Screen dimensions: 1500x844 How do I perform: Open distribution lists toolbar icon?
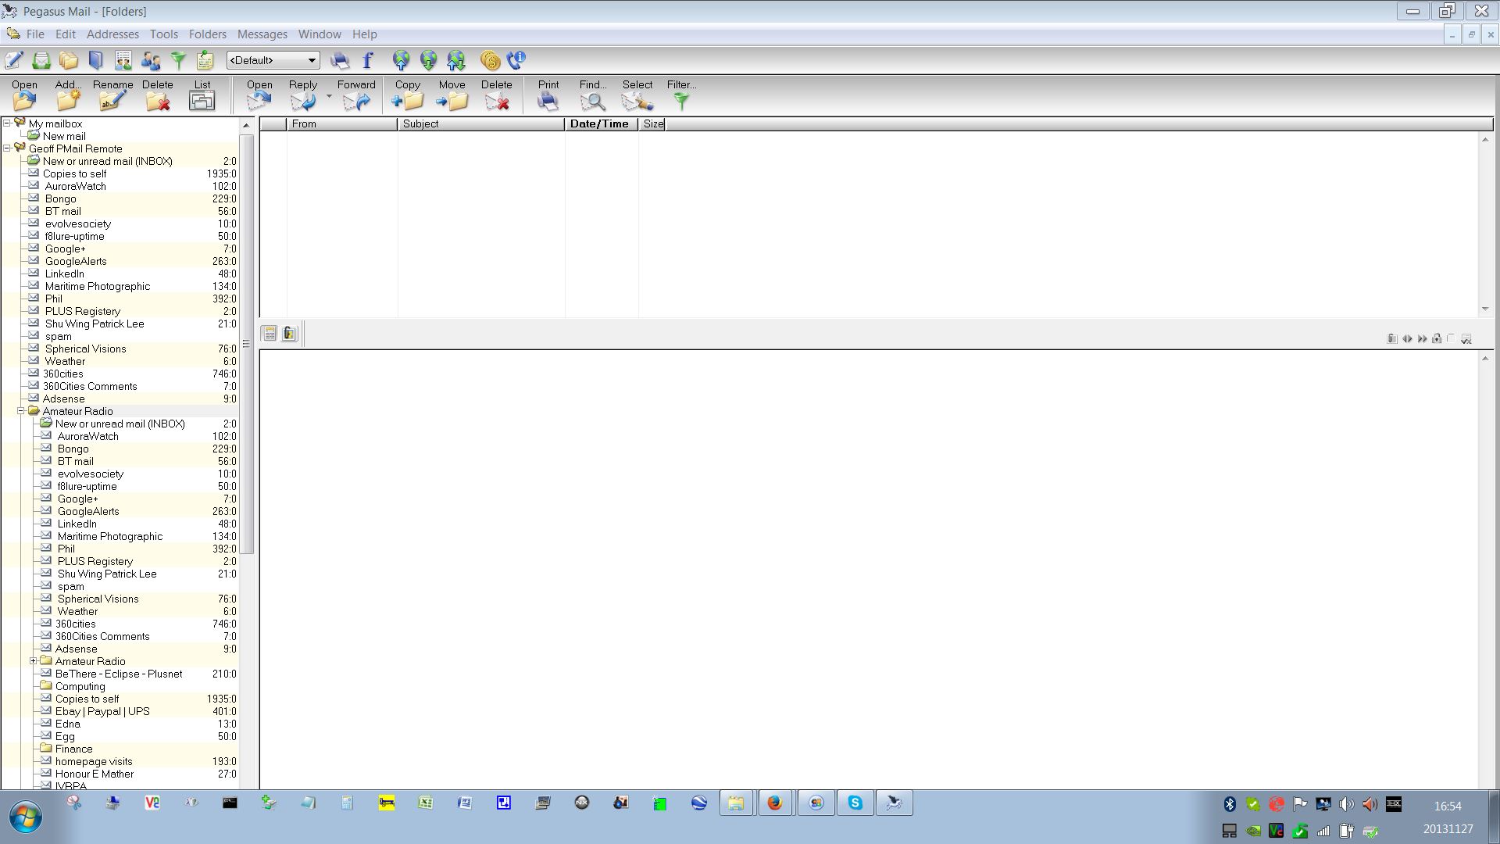123,60
